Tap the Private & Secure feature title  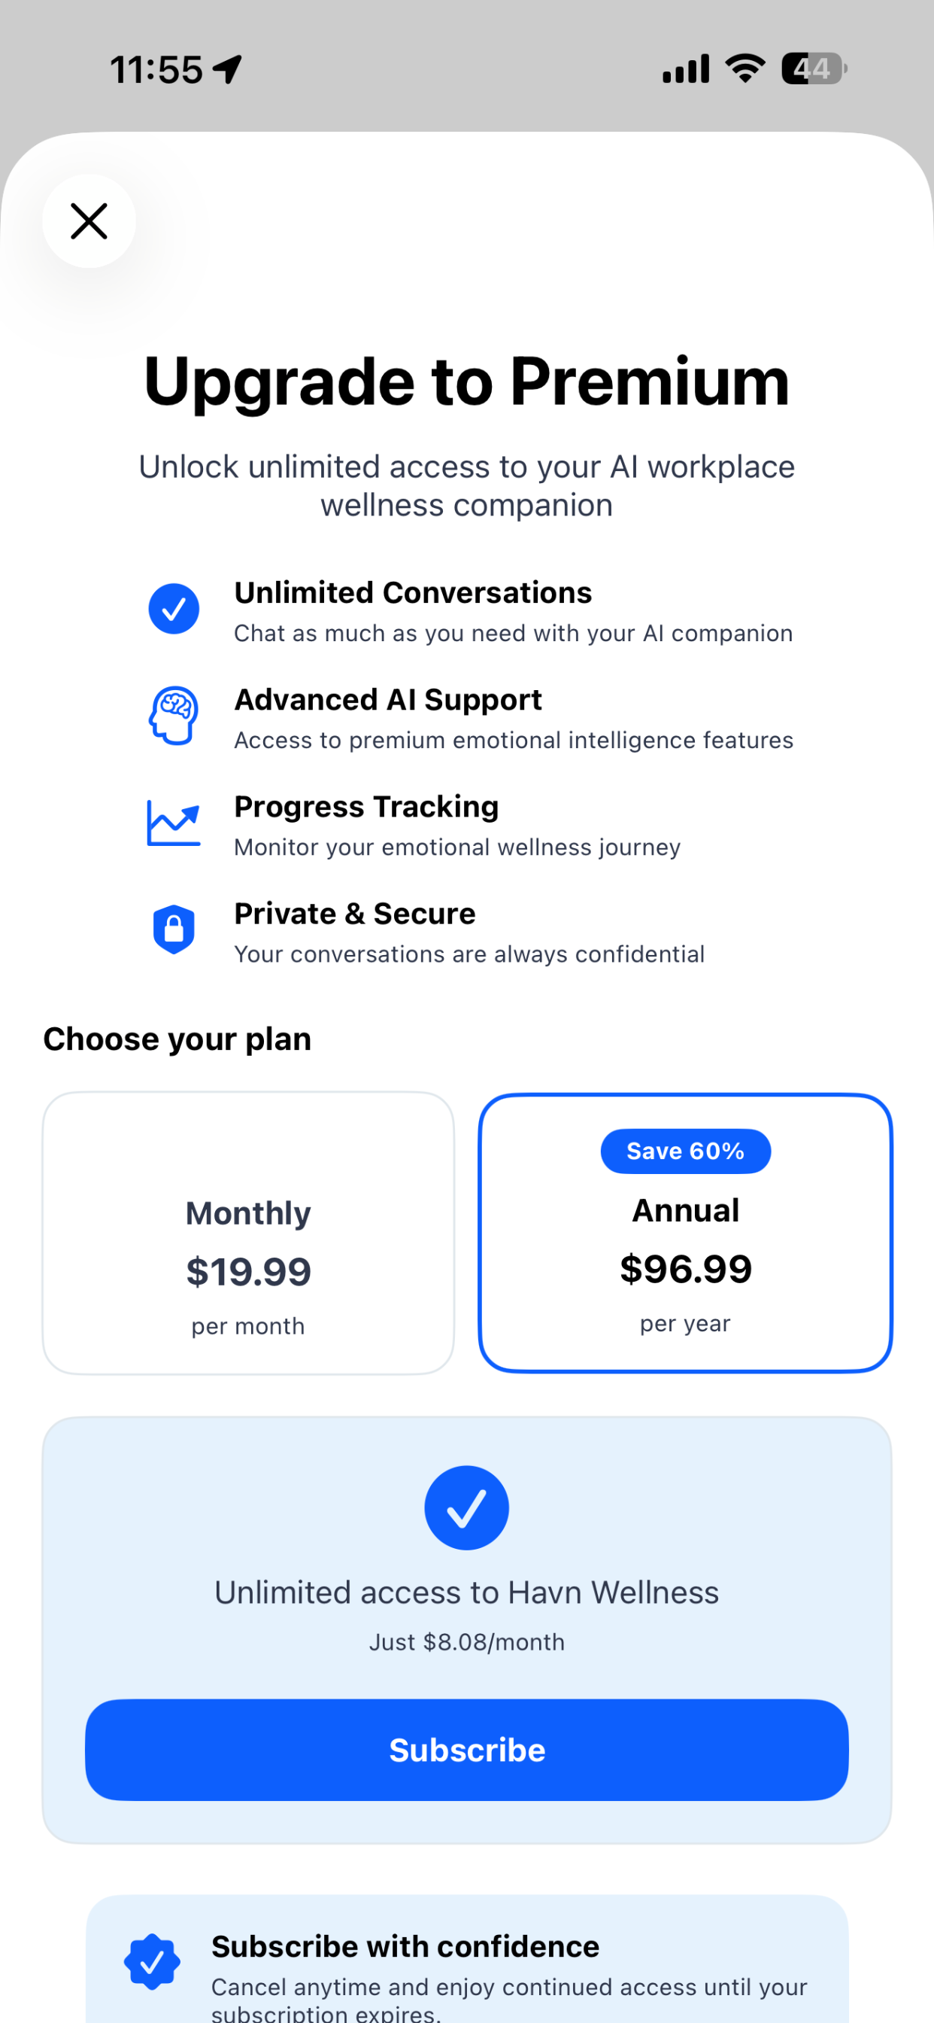[355, 914]
